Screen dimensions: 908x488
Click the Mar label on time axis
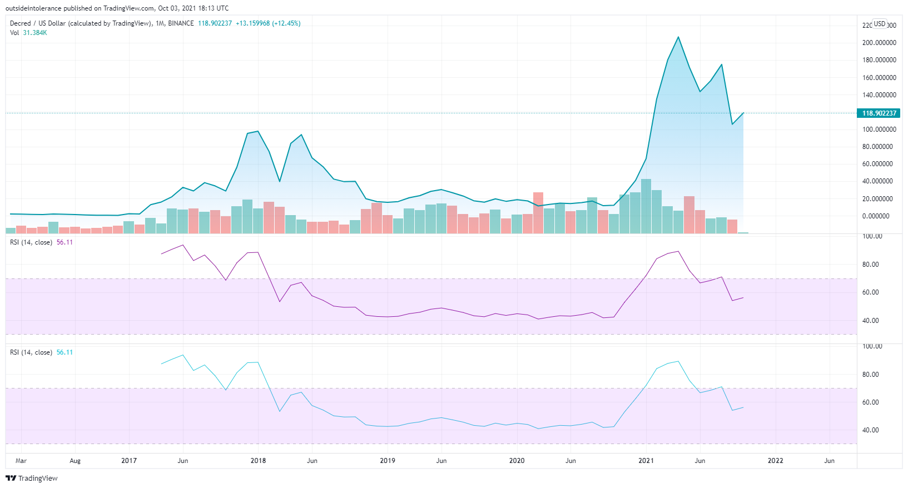(21, 461)
